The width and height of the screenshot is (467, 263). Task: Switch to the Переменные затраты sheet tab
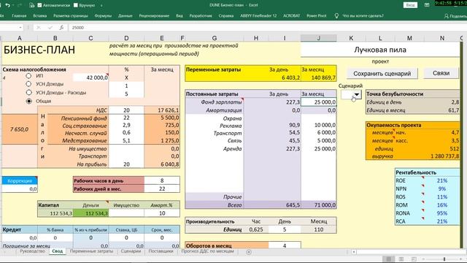[x=91, y=251]
